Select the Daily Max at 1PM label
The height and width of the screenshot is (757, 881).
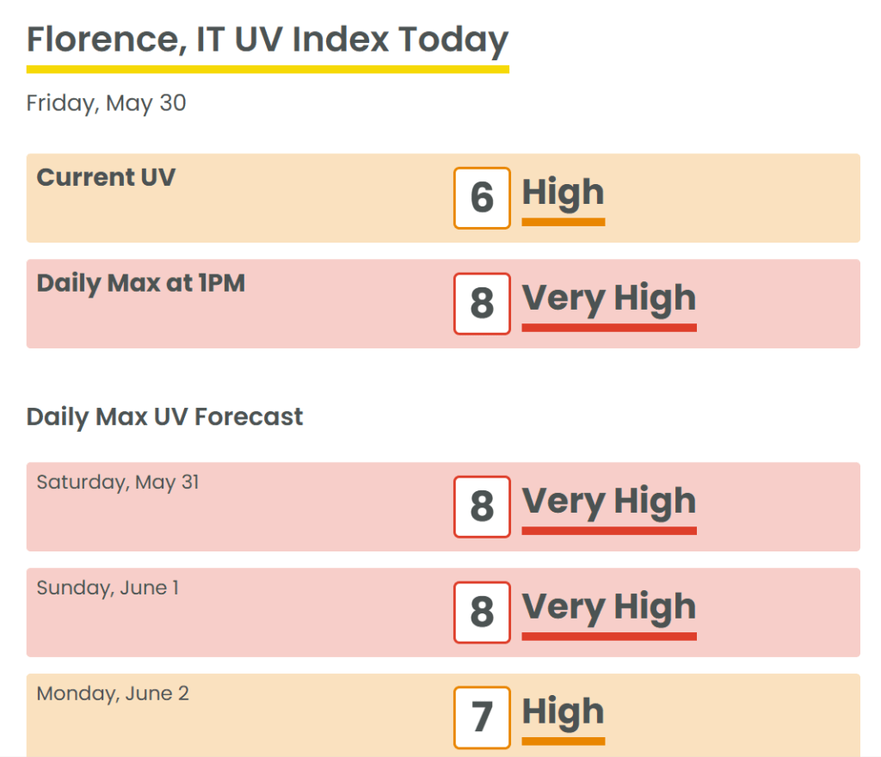point(141,283)
